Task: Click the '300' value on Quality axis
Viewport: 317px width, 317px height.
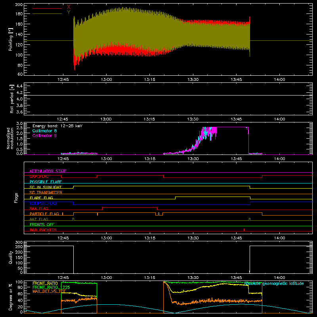Action: 19,242
